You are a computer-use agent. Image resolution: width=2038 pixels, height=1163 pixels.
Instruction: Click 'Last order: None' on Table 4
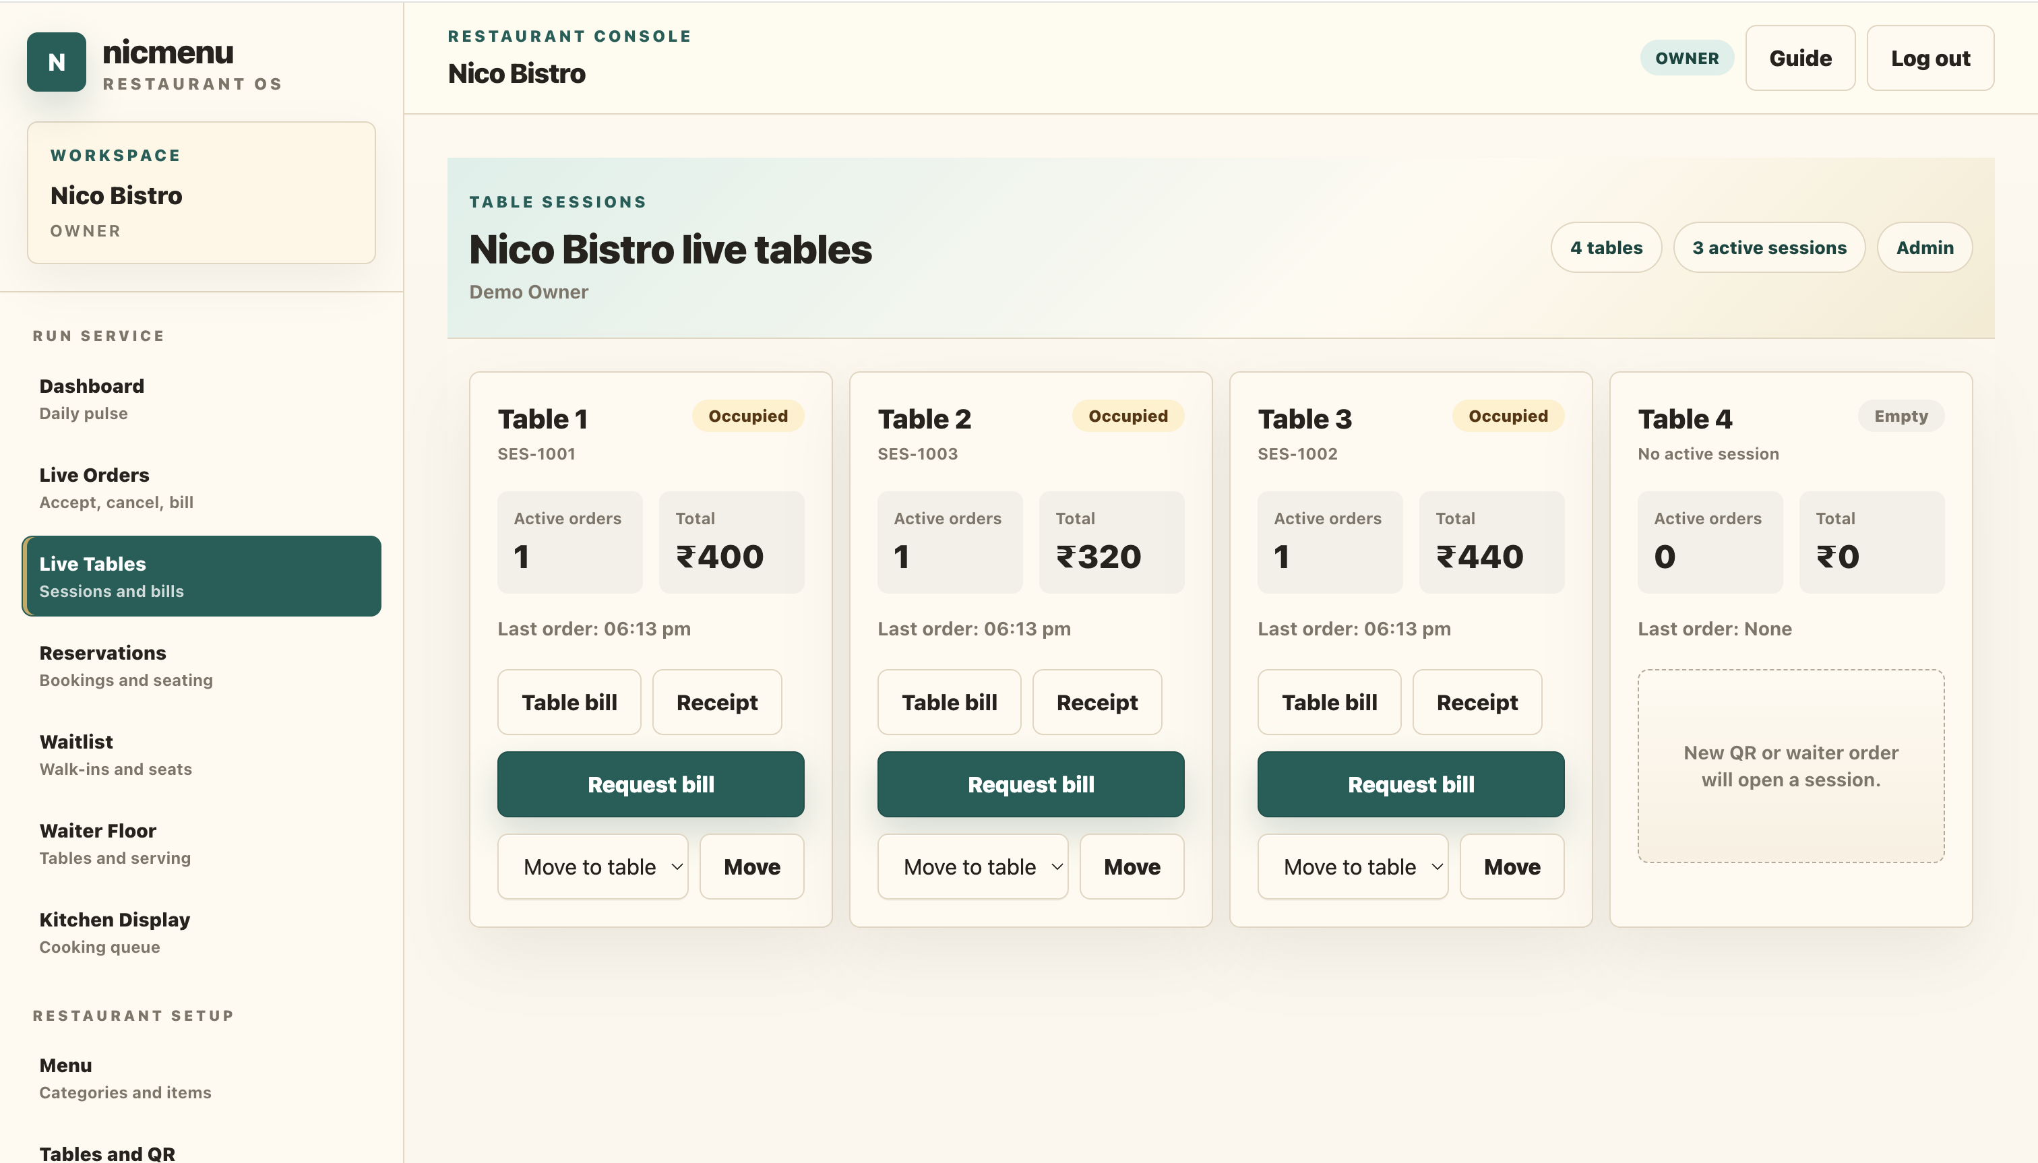[x=1715, y=629]
